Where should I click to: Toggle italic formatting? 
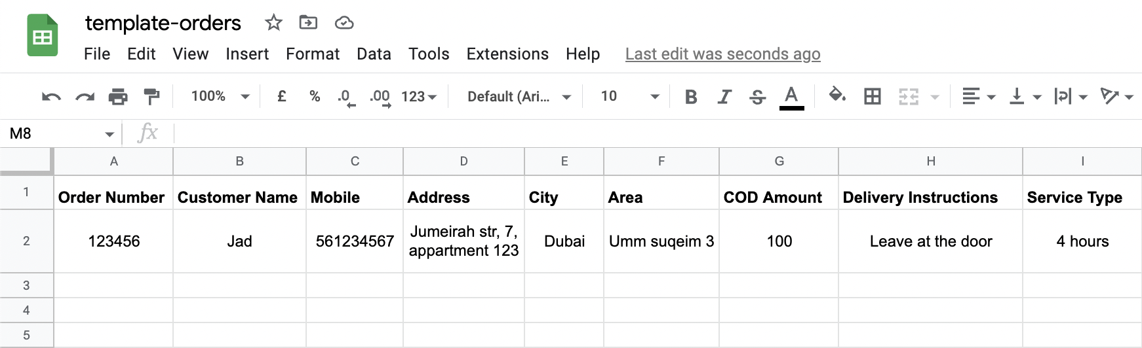click(724, 97)
